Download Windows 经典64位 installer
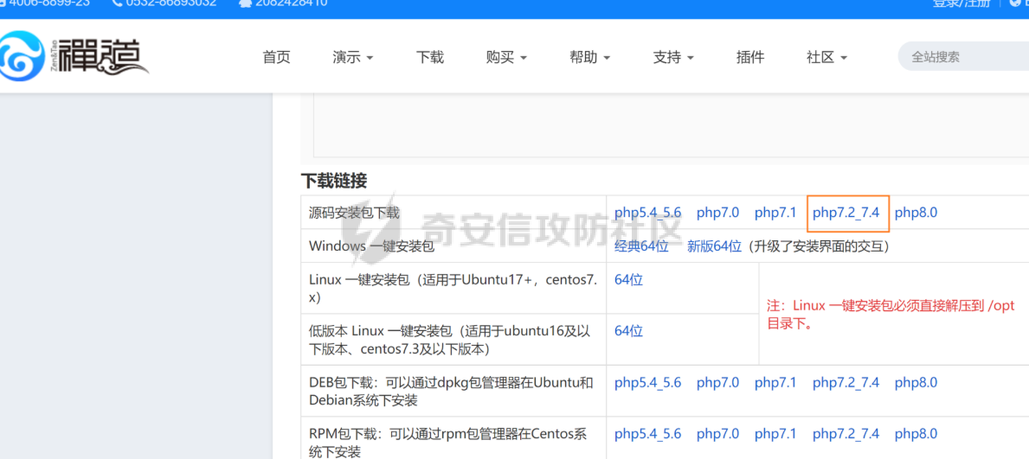This screenshot has width=1029, height=459. click(x=641, y=246)
